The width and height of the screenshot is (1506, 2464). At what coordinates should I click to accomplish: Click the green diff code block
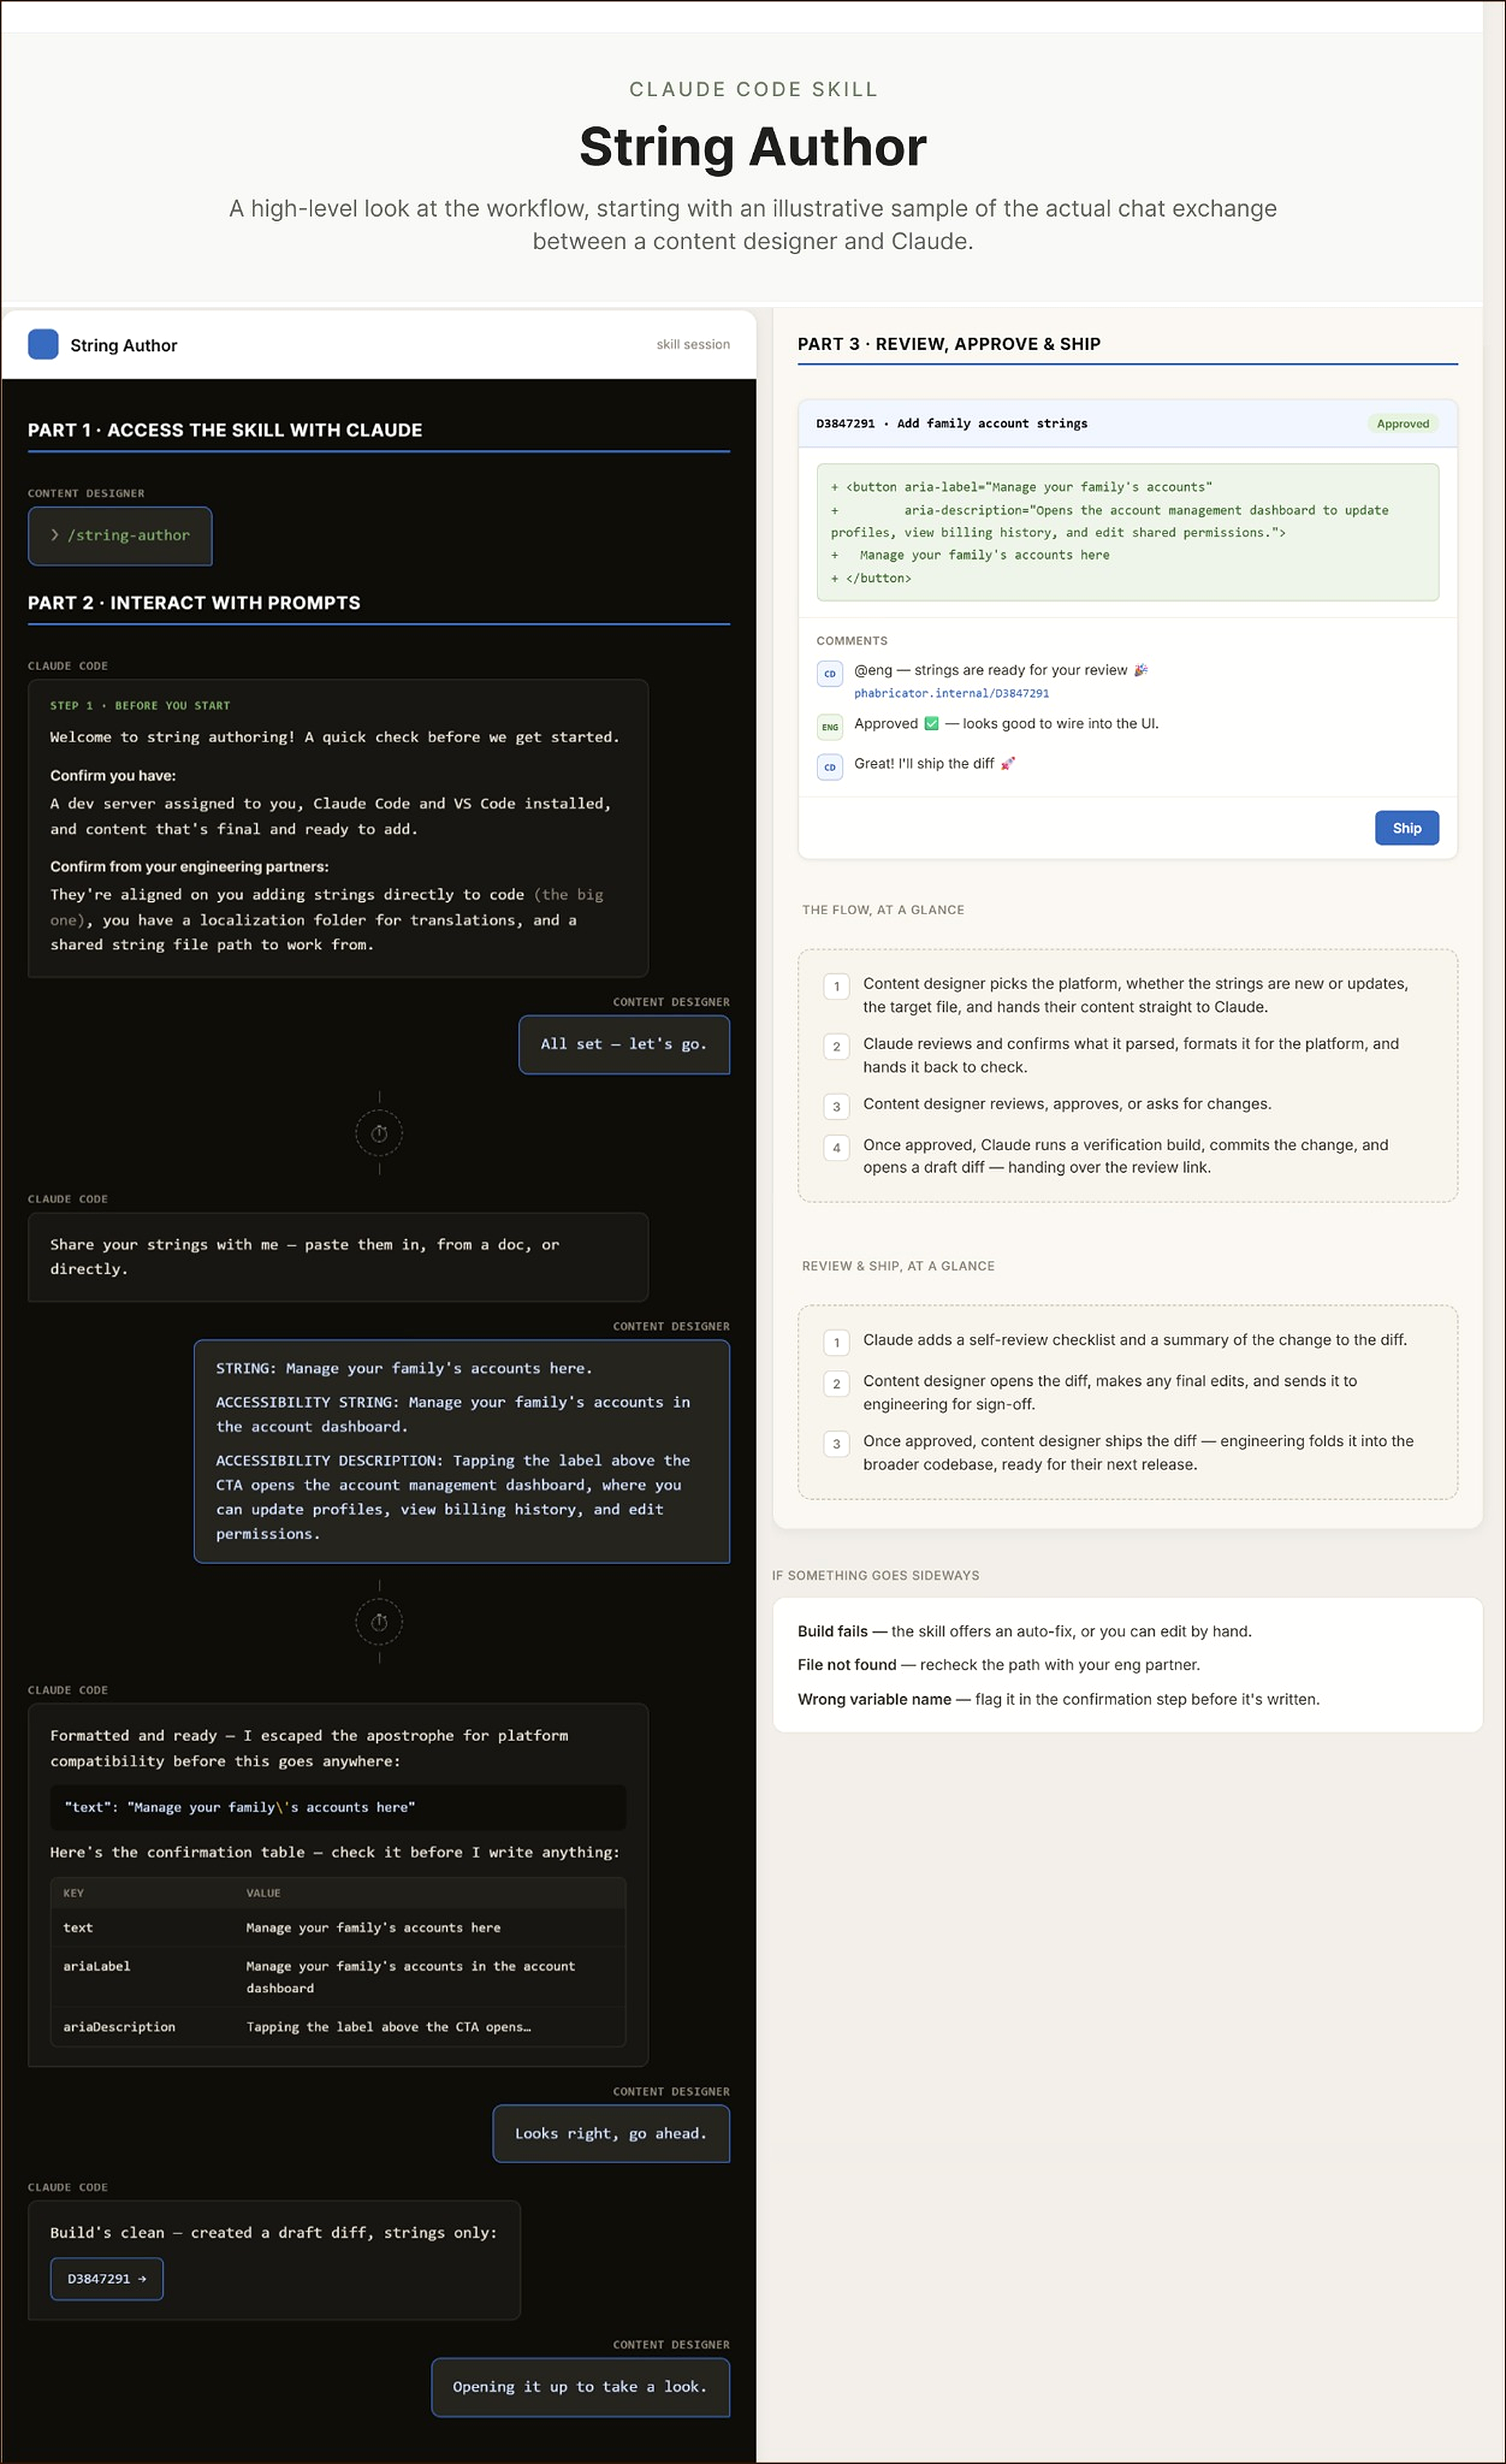coord(1127,532)
